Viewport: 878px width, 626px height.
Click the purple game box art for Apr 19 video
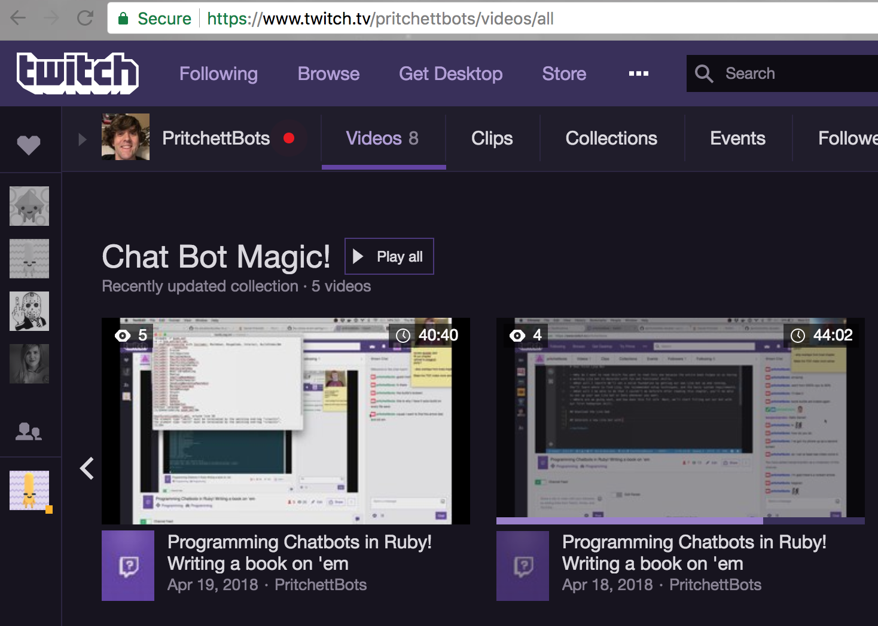(128, 566)
